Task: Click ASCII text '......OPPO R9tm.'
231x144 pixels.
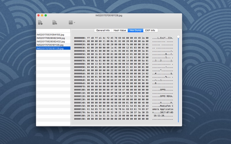Action: 163,96
